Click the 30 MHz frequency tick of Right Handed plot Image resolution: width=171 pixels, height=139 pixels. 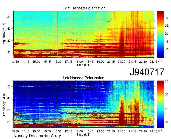click(x=9, y=41)
